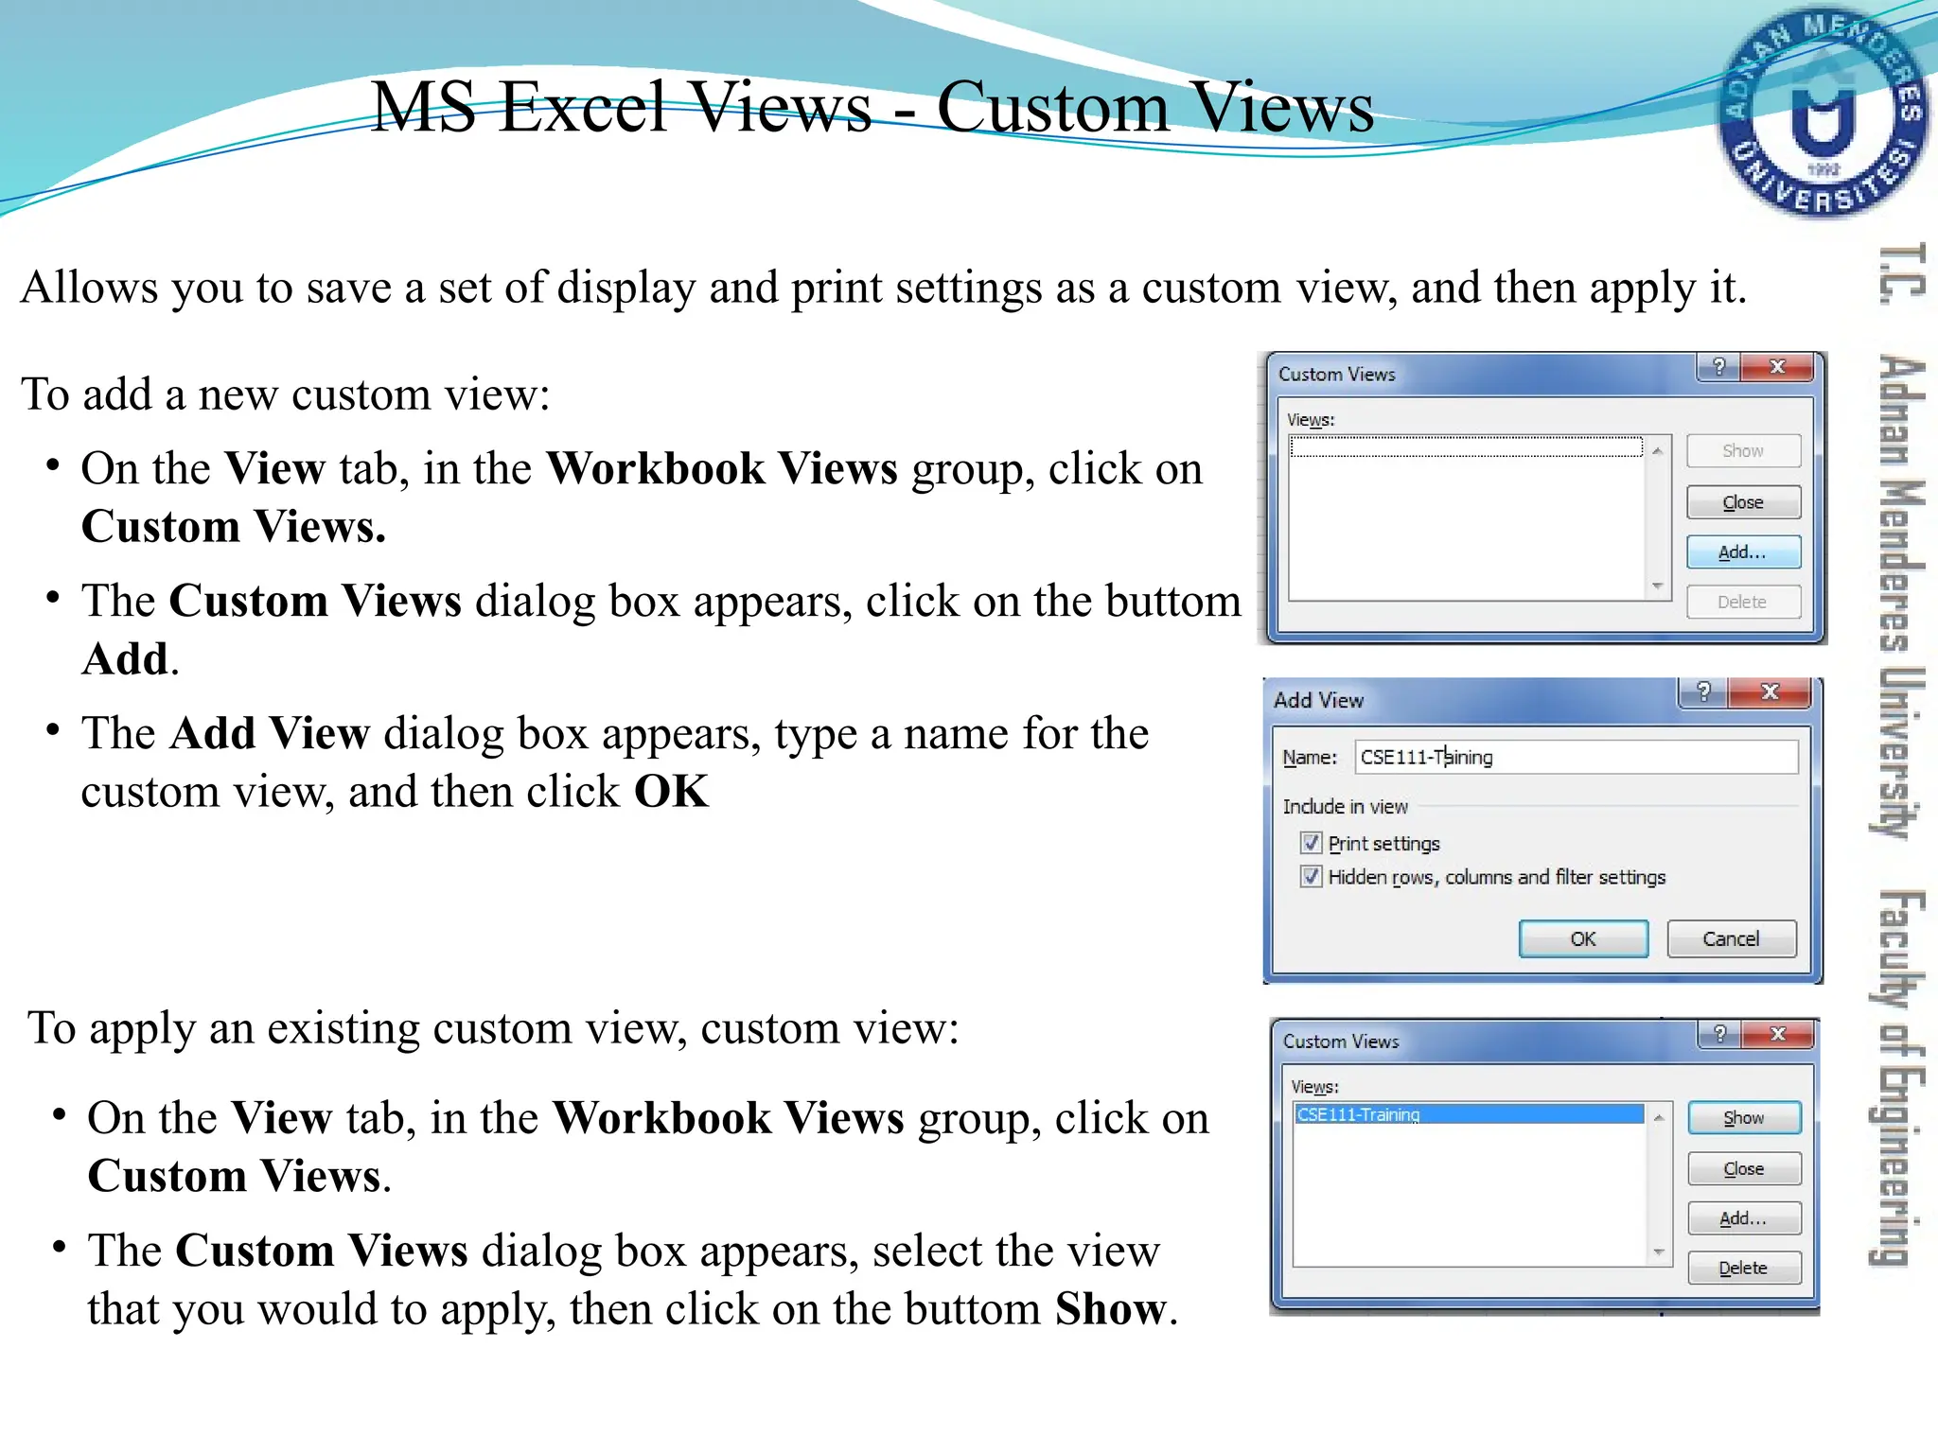
Task: Click the Include in view label
Action: click(1345, 806)
